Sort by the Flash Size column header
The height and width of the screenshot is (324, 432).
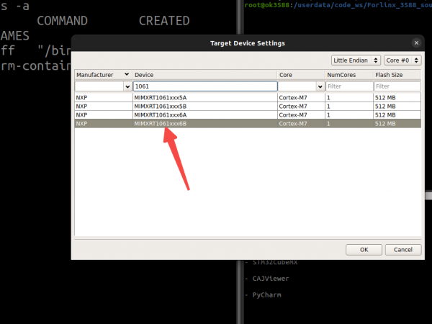(397, 75)
